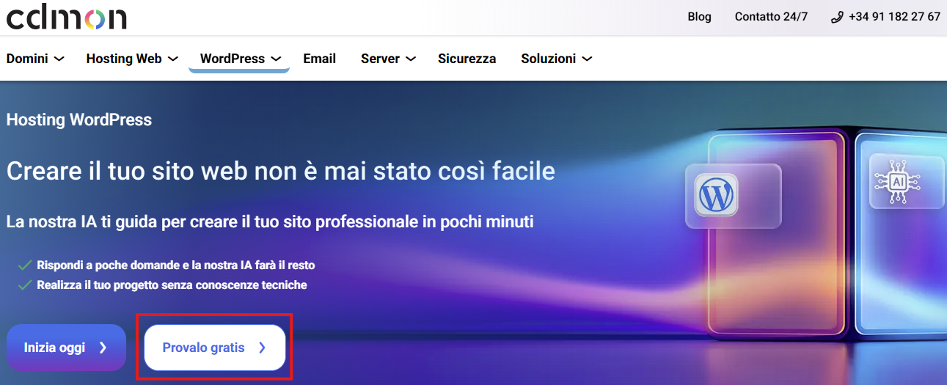Click checkmark next to Realizza il tuo progetto

pos(25,285)
